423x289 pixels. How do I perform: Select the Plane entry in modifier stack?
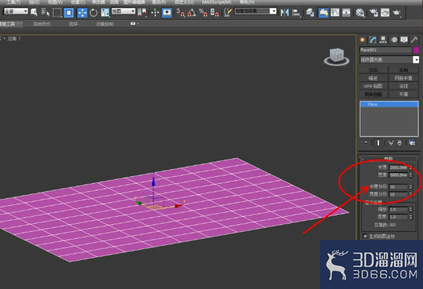click(389, 105)
